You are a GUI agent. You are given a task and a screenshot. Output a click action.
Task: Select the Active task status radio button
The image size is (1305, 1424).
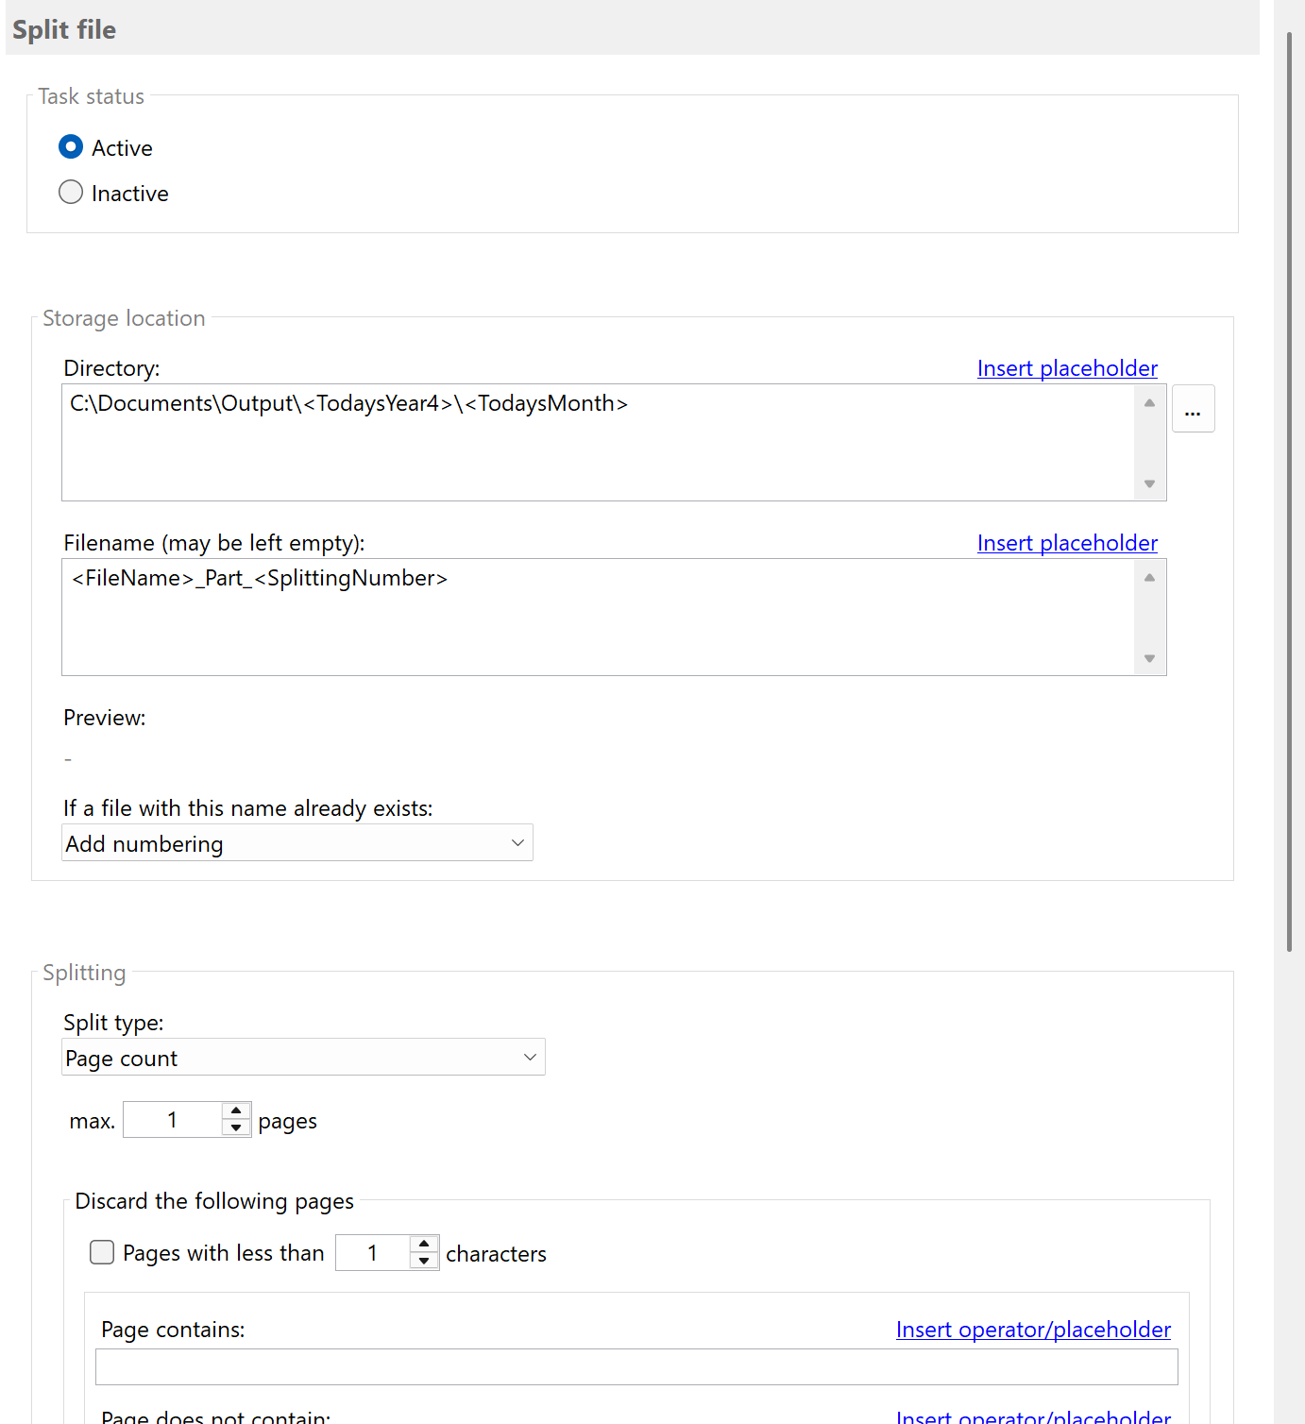click(71, 147)
